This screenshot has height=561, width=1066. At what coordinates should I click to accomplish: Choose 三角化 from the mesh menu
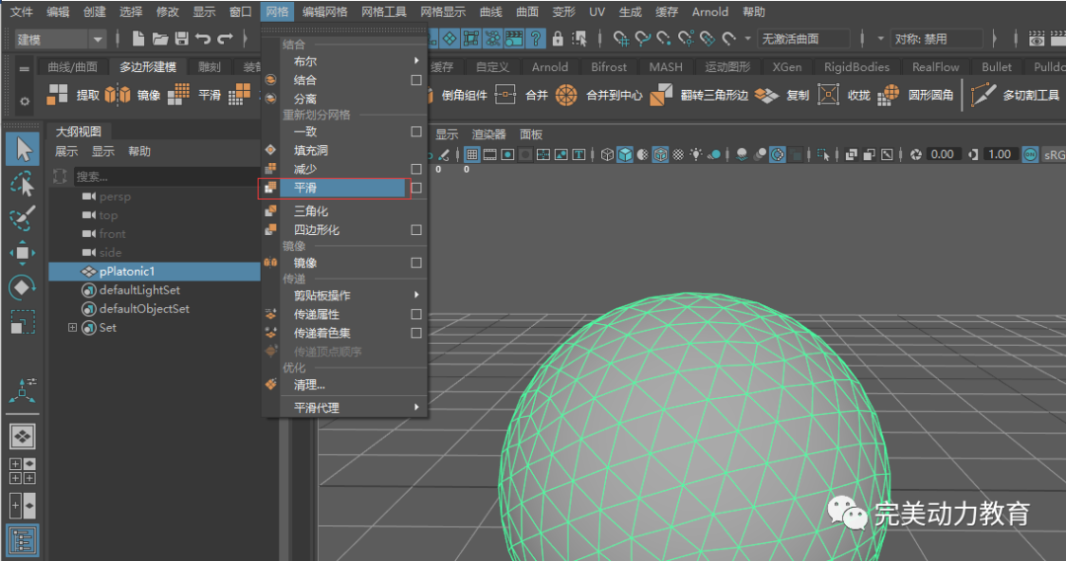click(311, 211)
